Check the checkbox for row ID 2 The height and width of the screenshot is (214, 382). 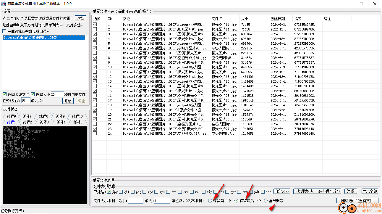click(95, 29)
